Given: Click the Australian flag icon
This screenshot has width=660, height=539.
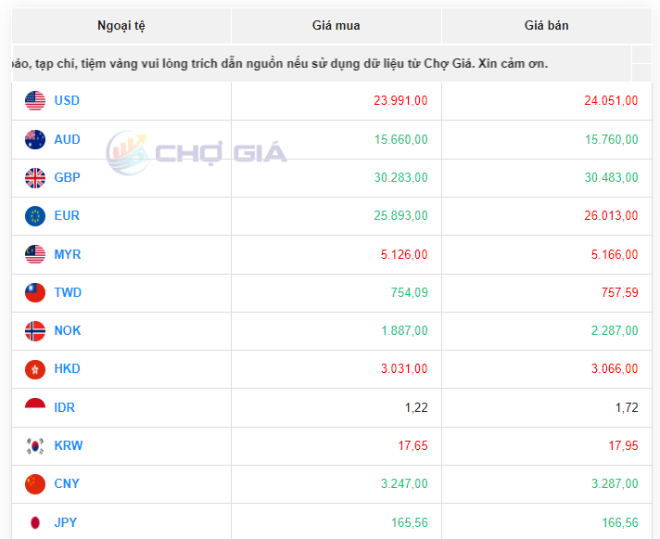Looking at the screenshot, I should click(35, 140).
